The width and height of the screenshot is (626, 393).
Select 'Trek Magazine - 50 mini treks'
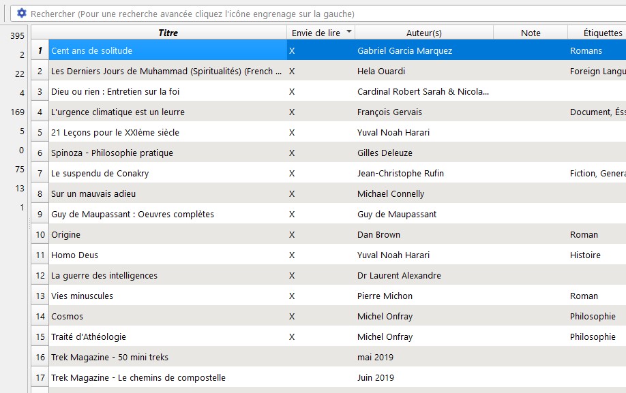coord(109,357)
